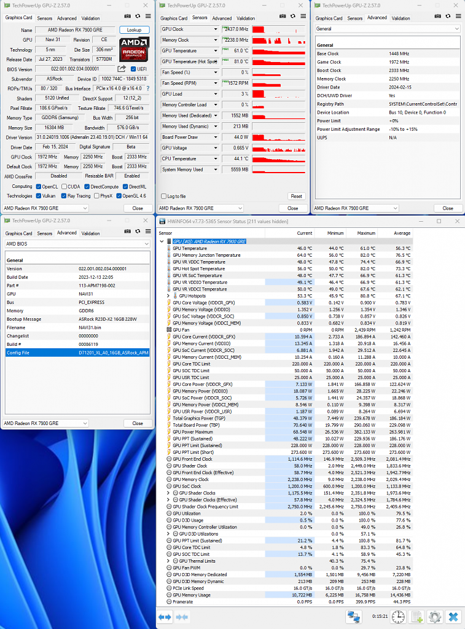Click Reset button in Sensors window

point(297,196)
